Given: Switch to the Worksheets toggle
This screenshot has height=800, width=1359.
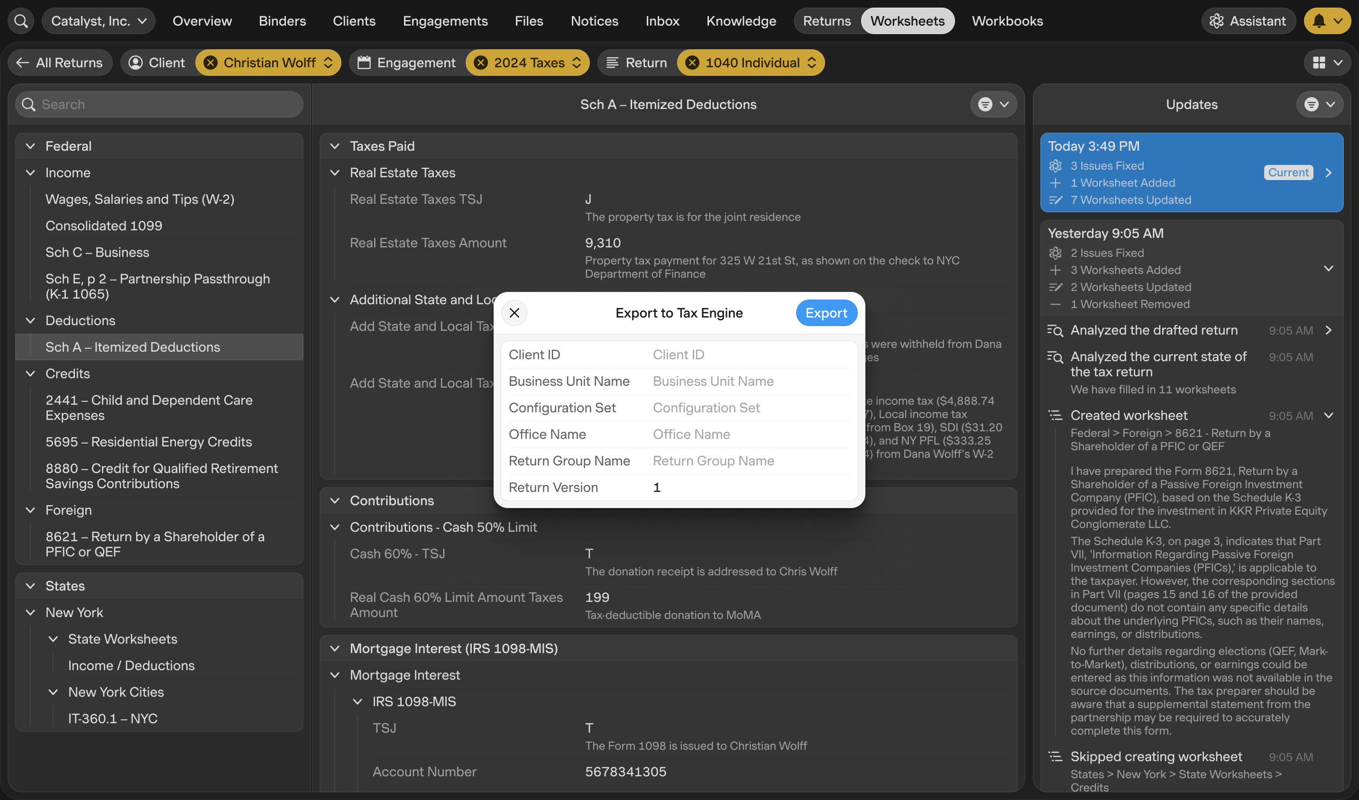Looking at the screenshot, I should 907,21.
